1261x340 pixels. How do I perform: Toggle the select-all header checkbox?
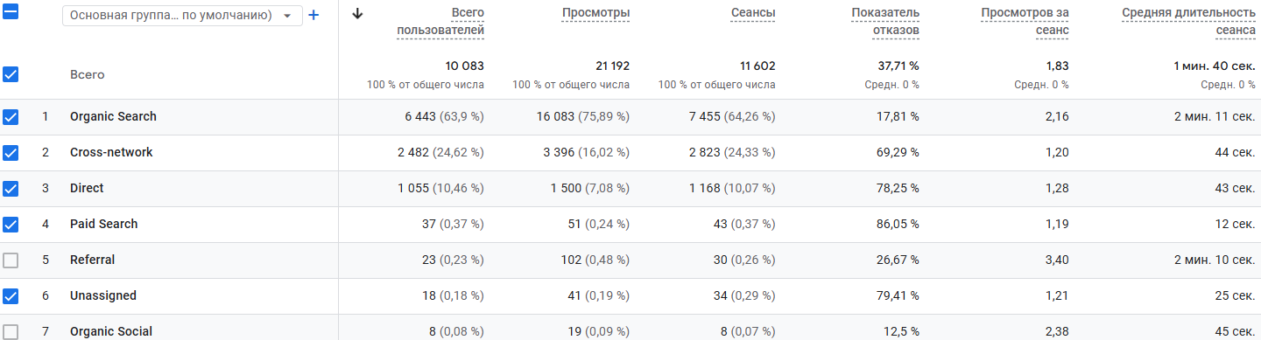pyautogui.click(x=11, y=13)
